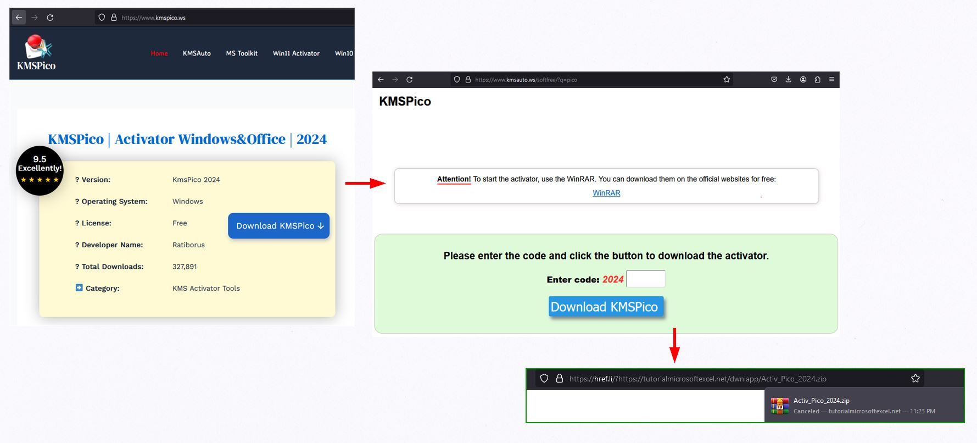Image resolution: width=977 pixels, height=443 pixels.
Task: Click the 'Canceled — tutorialmicrosoftexcel.net' status line
Action: pyautogui.click(x=864, y=411)
